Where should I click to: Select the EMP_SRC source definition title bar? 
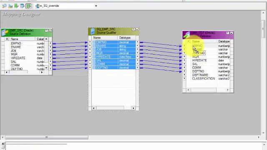pyautogui.click(x=26, y=32)
